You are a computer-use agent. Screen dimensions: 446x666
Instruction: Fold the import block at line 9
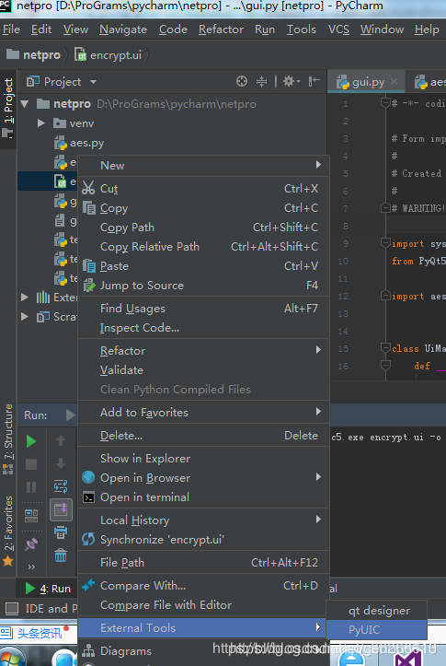tap(385, 243)
